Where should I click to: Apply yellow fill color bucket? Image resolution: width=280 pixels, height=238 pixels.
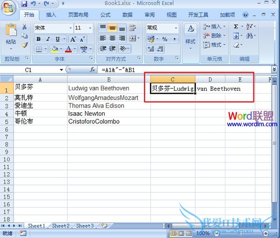tap(55, 49)
